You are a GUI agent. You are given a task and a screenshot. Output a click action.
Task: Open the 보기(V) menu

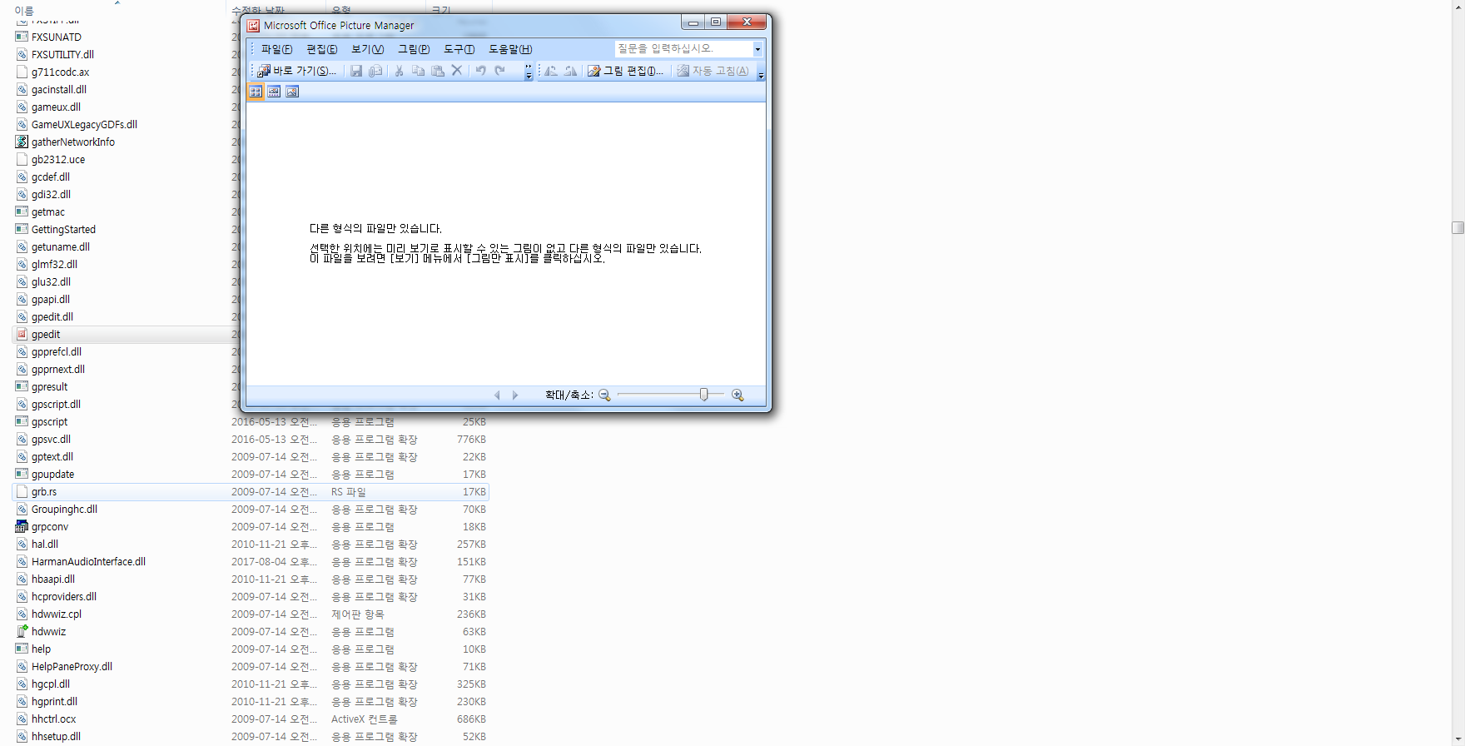[x=367, y=49]
